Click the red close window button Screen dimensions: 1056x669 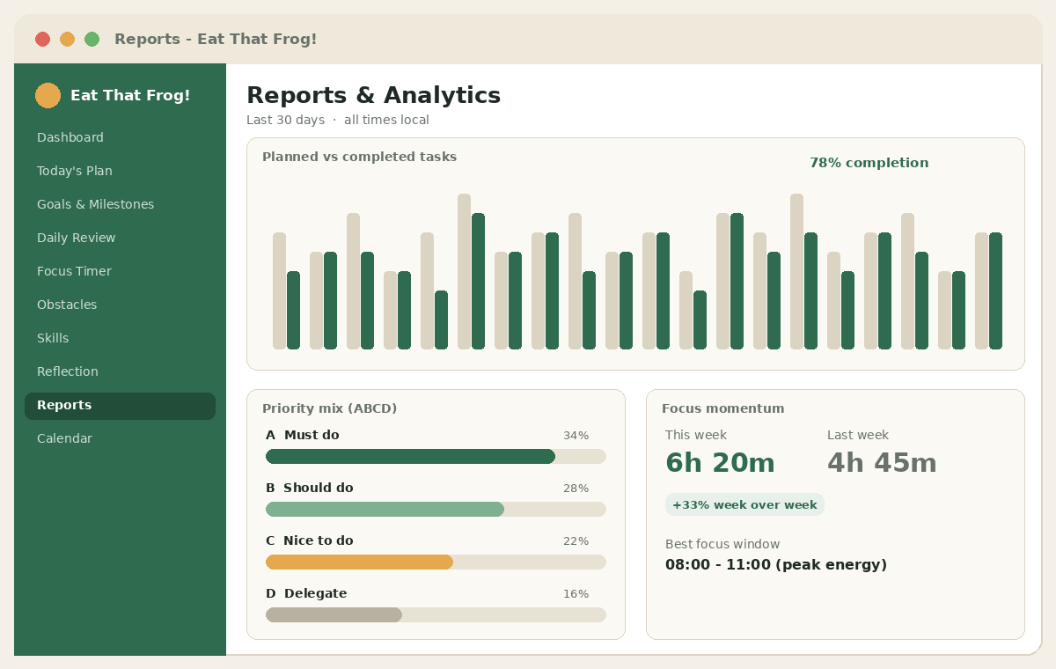(x=42, y=39)
